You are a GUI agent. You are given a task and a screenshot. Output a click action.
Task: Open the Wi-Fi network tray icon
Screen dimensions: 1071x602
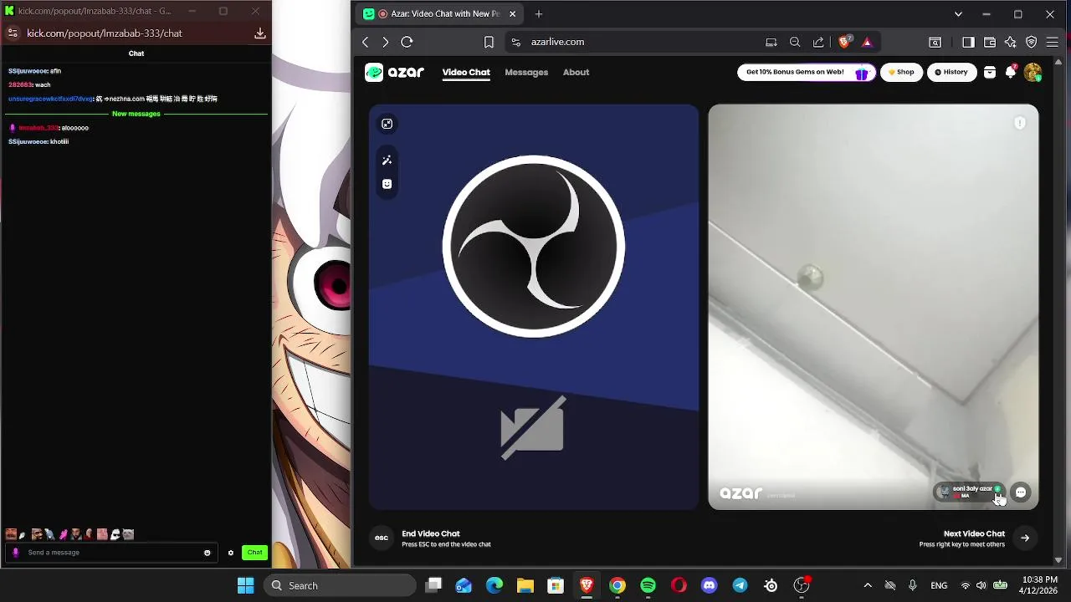(x=966, y=585)
